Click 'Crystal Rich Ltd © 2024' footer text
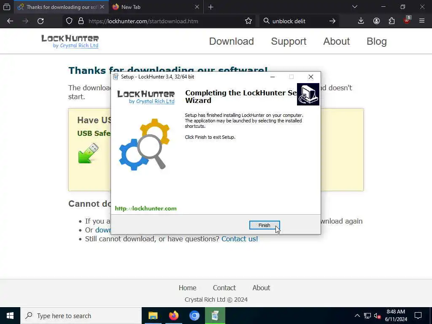 (x=216, y=300)
